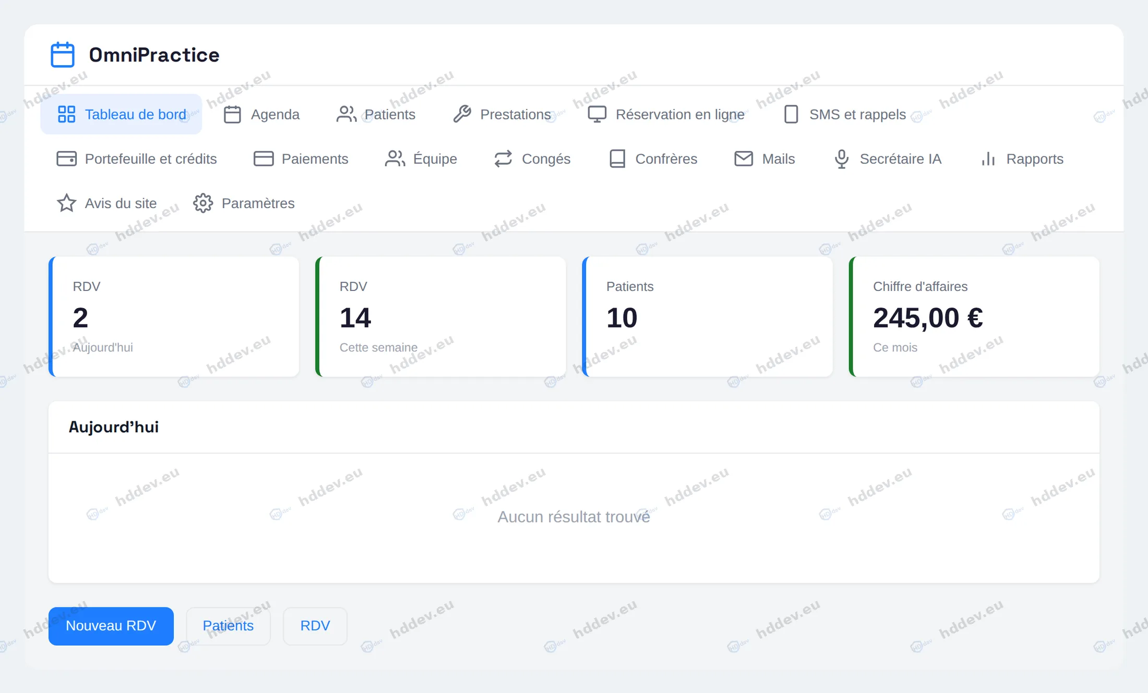Screen dimensions: 1148x693
Task: Click the number 10 in Patients card
Action: pyautogui.click(x=621, y=318)
